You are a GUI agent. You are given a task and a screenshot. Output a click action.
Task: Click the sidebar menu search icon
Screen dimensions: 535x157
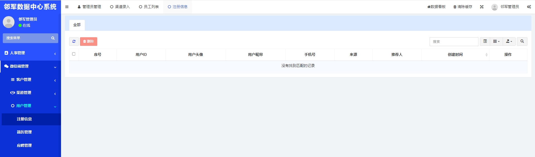tap(53, 38)
